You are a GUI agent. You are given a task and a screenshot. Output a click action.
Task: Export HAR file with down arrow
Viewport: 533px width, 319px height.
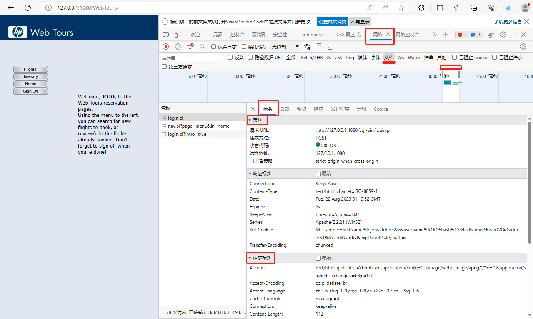(x=330, y=47)
